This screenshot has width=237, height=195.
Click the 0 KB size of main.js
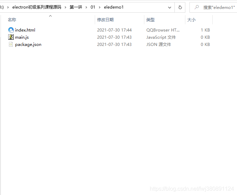(x=205, y=37)
